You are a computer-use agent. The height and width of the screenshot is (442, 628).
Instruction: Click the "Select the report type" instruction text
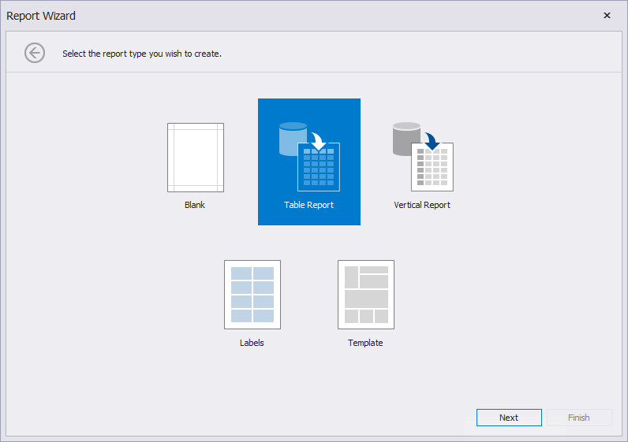(142, 54)
